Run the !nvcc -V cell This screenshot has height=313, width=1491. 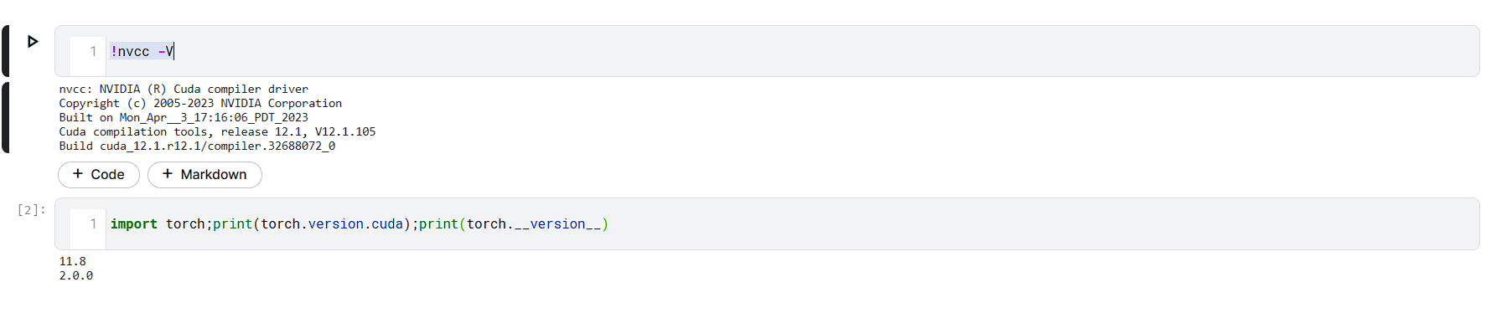point(33,41)
